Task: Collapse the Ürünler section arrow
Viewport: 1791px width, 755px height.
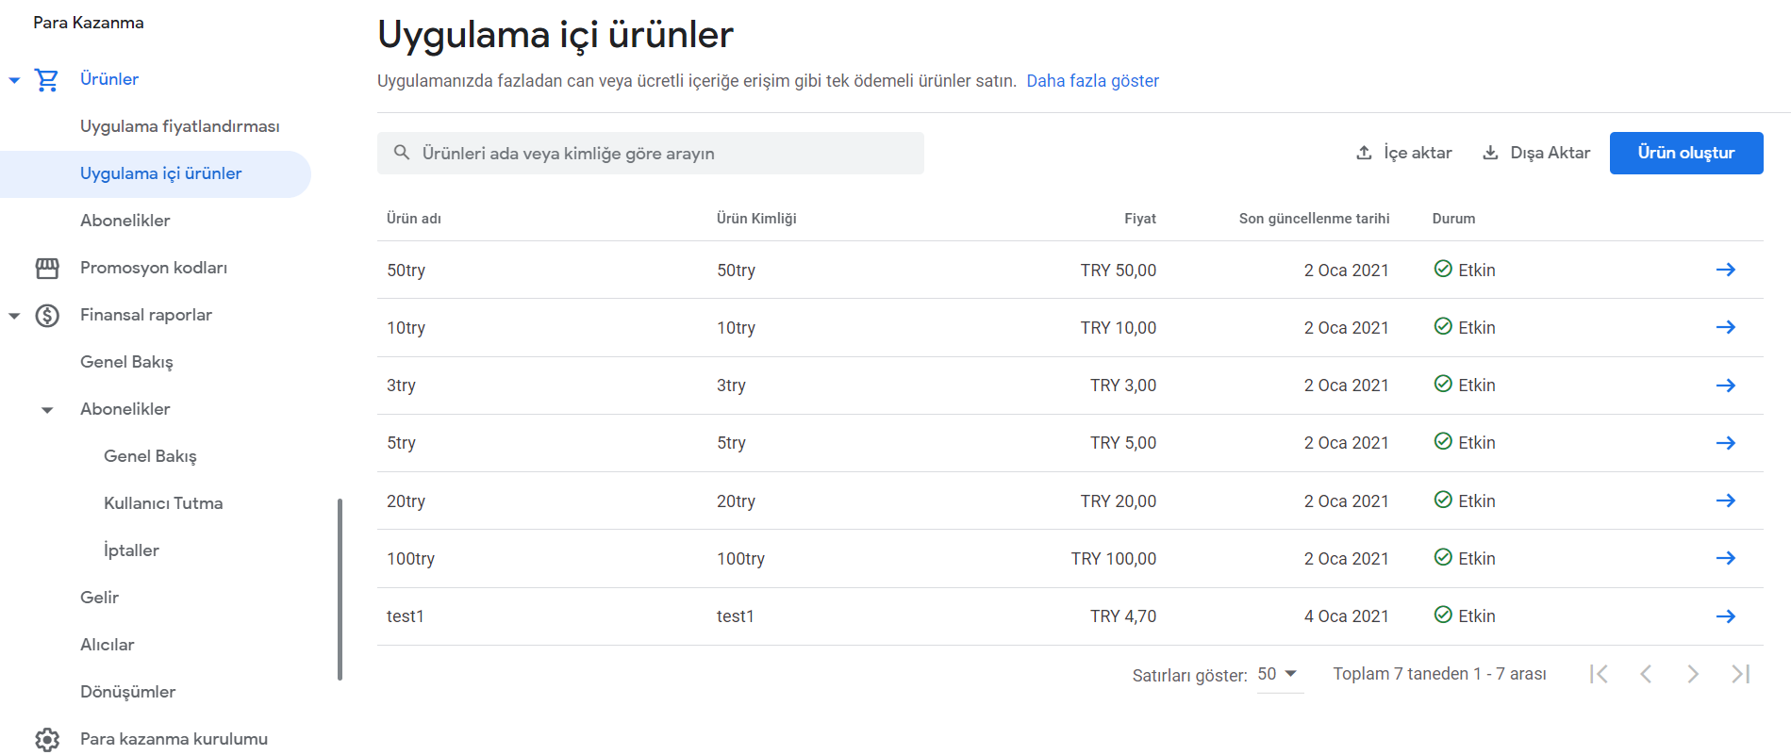Action: click(14, 80)
